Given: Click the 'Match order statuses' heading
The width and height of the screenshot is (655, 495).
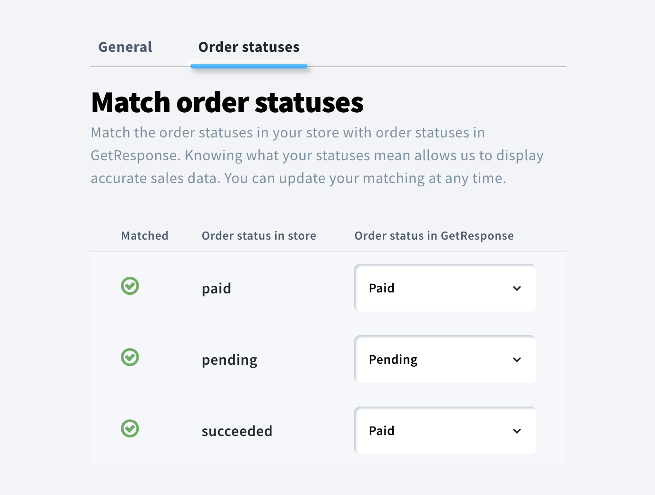Looking at the screenshot, I should point(228,103).
